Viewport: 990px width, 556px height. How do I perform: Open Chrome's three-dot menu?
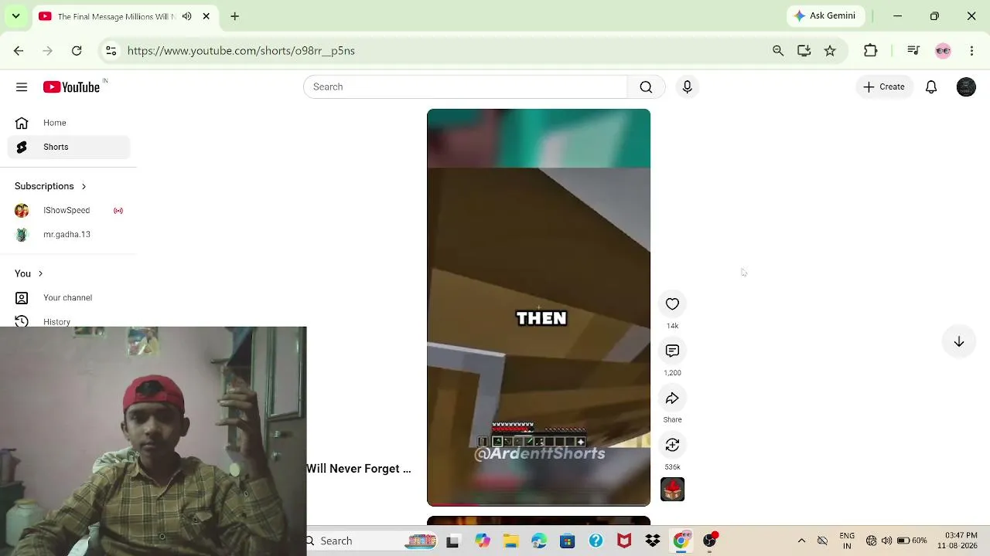tap(972, 51)
